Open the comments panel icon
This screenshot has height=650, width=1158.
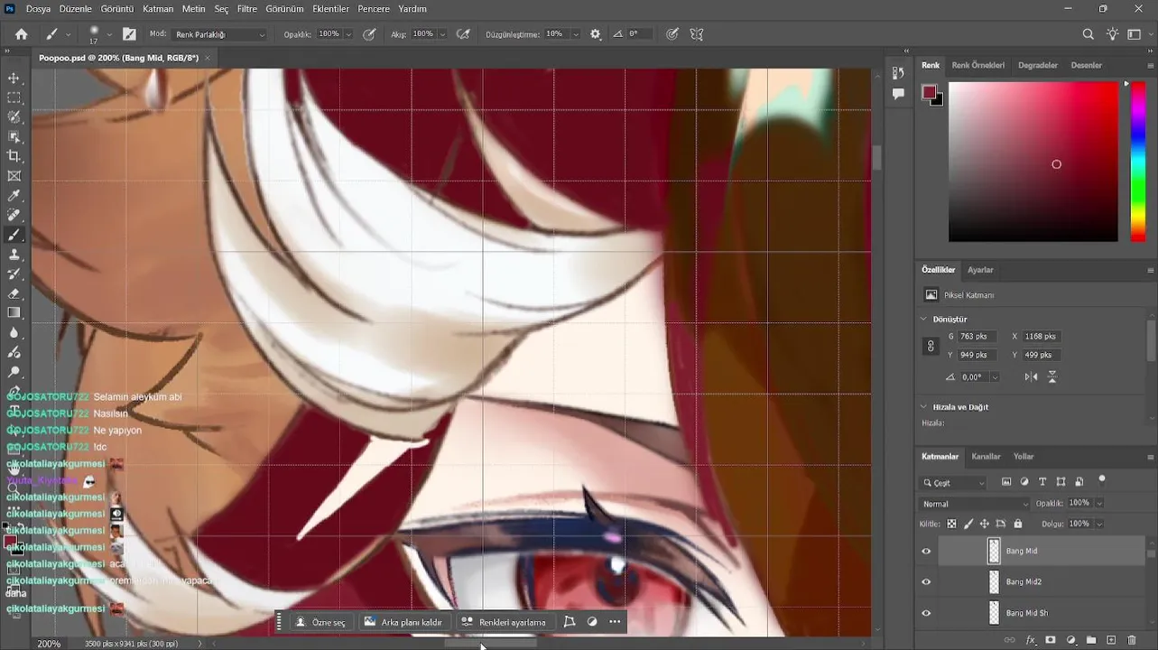(898, 94)
